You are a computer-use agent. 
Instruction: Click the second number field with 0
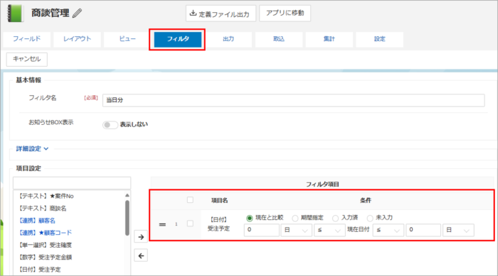(423, 230)
